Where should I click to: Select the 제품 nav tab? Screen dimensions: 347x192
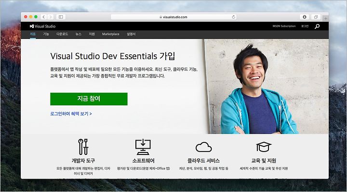tap(33, 34)
